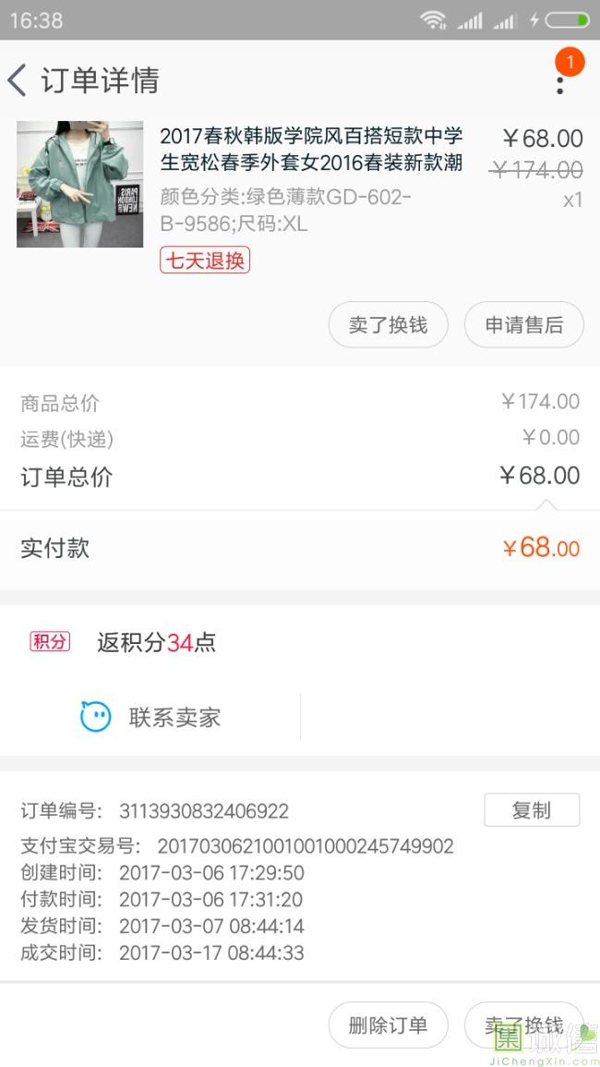Image resolution: width=600 pixels, height=1067 pixels.
Task: Copy order number with 复制 button
Action: [x=532, y=810]
